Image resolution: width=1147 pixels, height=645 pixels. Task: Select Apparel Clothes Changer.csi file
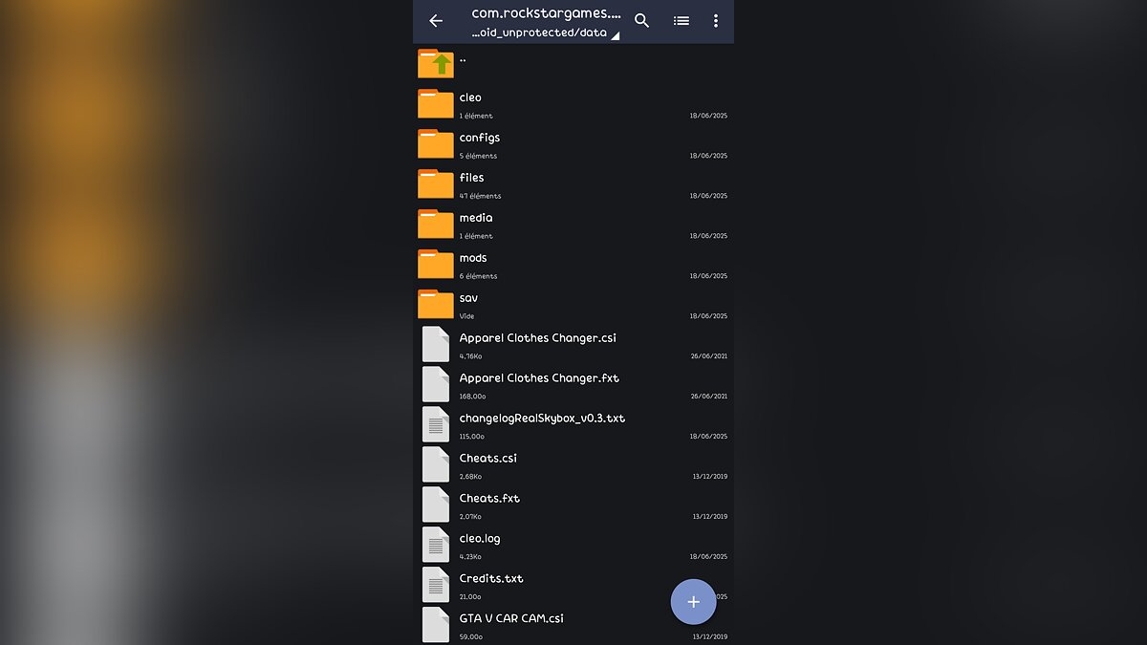pos(537,338)
